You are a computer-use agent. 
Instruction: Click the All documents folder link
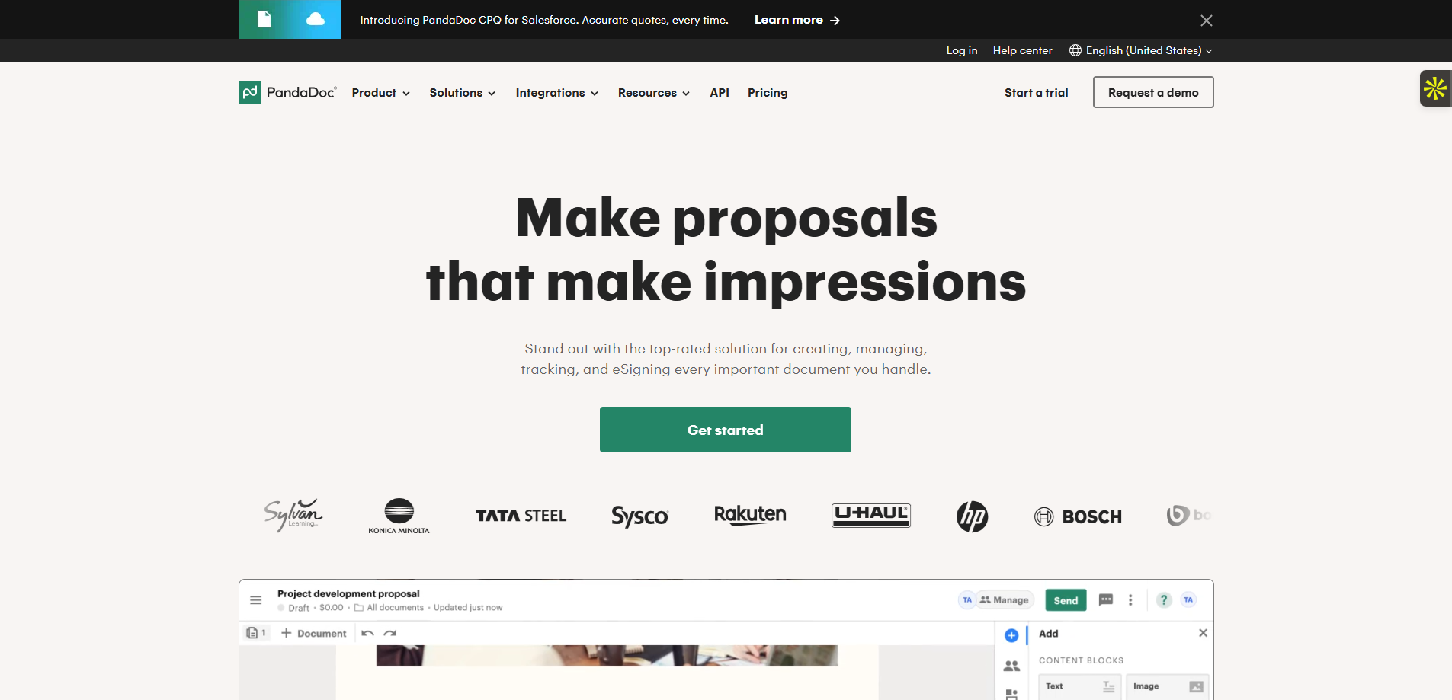389,608
